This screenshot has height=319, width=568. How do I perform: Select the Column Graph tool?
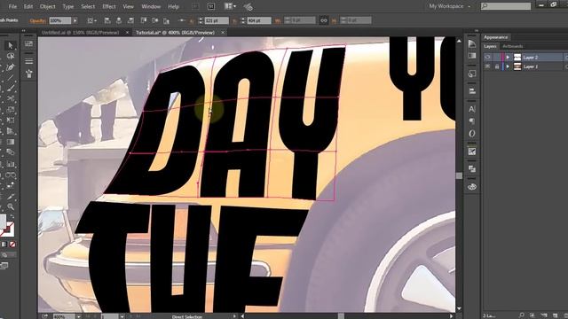[11, 164]
